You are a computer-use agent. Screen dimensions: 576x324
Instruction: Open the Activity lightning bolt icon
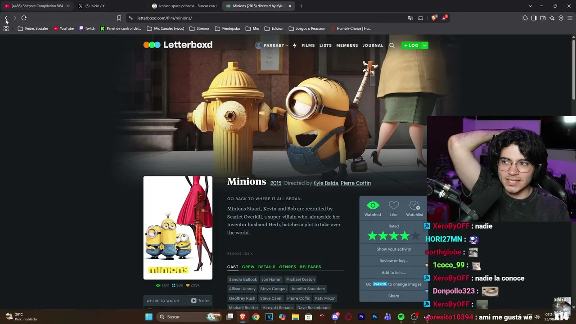click(x=295, y=45)
